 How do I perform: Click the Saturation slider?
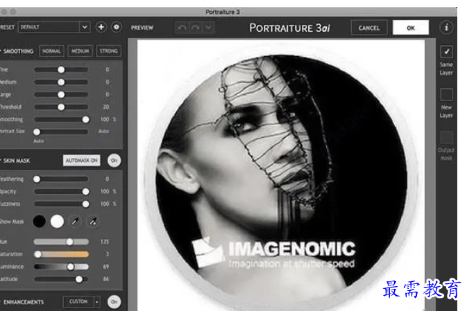tap(61, 254)
